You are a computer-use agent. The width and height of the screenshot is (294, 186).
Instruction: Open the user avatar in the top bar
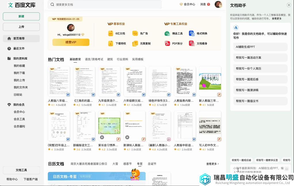[x=218, y=4]
